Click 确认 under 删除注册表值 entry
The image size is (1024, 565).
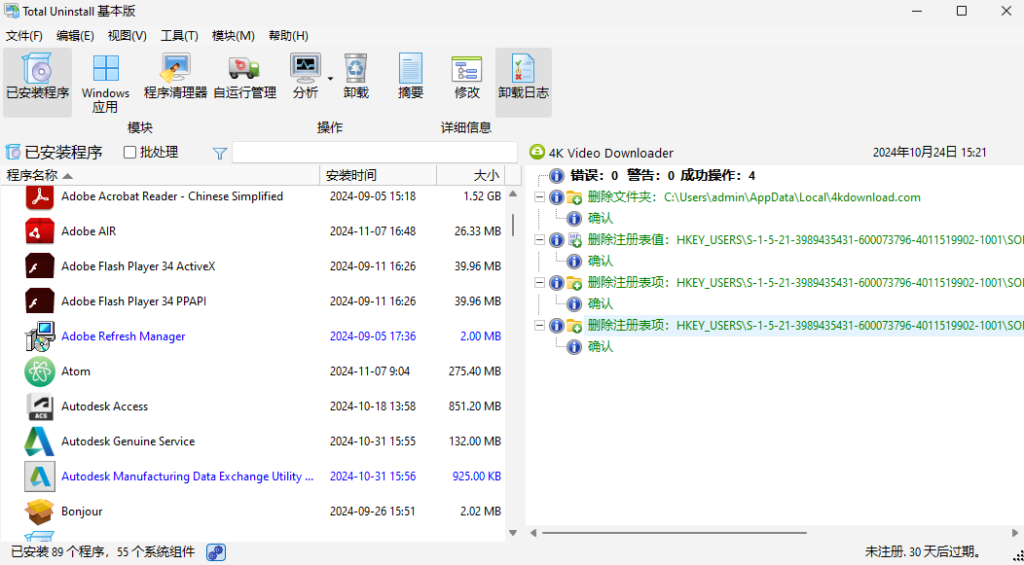click(601, 262)
